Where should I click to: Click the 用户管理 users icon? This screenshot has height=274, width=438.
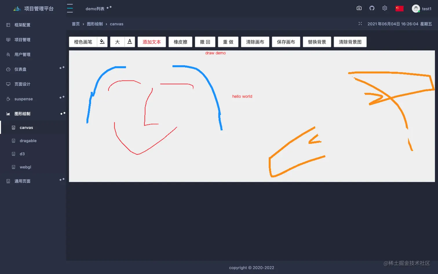pos(8,54)
